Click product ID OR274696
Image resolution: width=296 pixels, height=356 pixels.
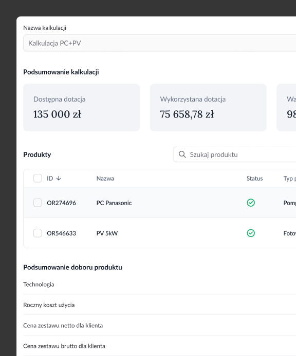[62, 203]
